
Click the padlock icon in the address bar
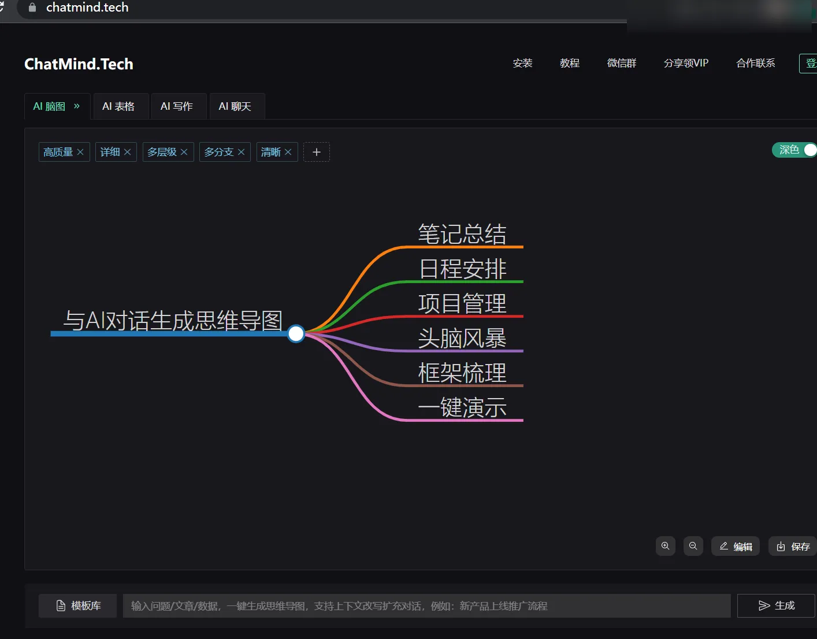(32, 8)
